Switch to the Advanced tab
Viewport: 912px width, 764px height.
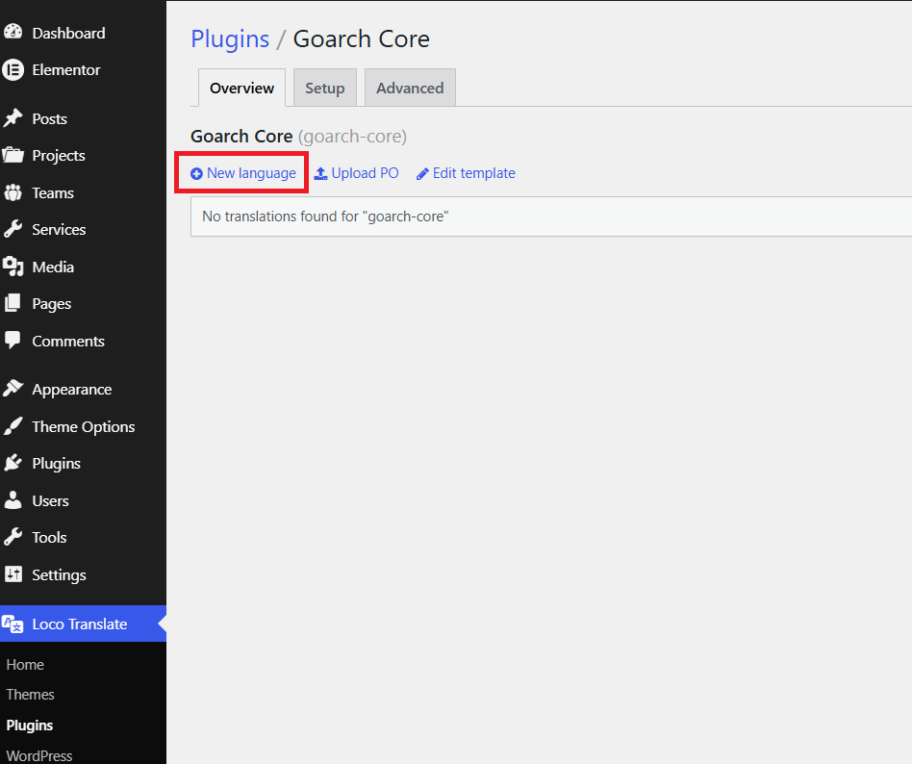coord(410,88)
